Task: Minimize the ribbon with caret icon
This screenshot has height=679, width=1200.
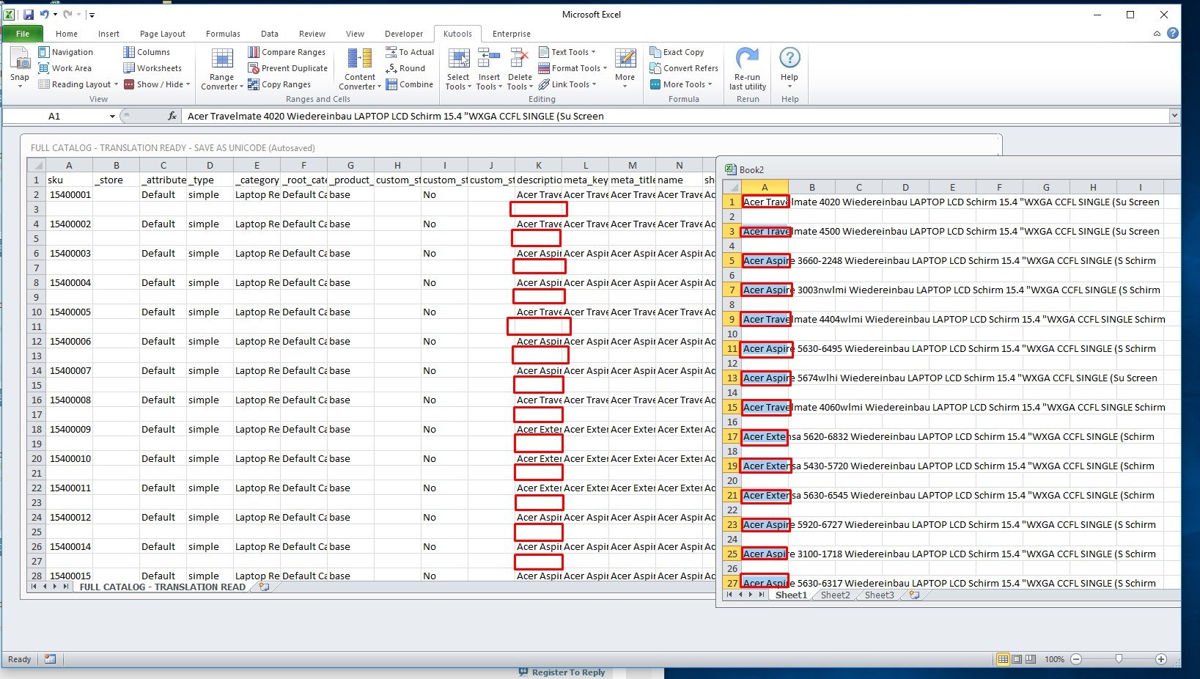Action: pos(1157,34)
